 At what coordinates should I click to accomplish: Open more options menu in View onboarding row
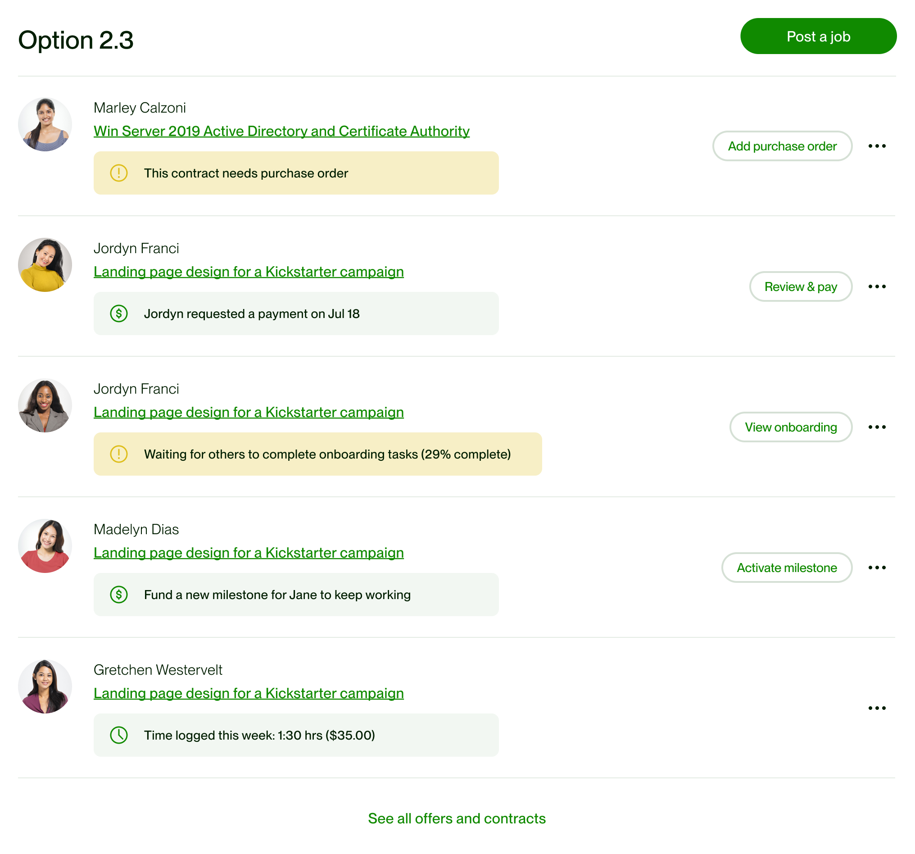point(876,427)
